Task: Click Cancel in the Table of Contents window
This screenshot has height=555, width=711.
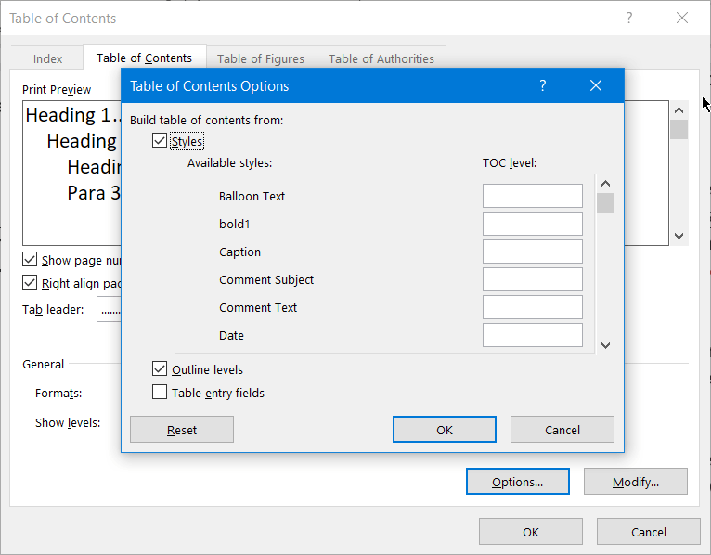Action: tap(649, 532)
